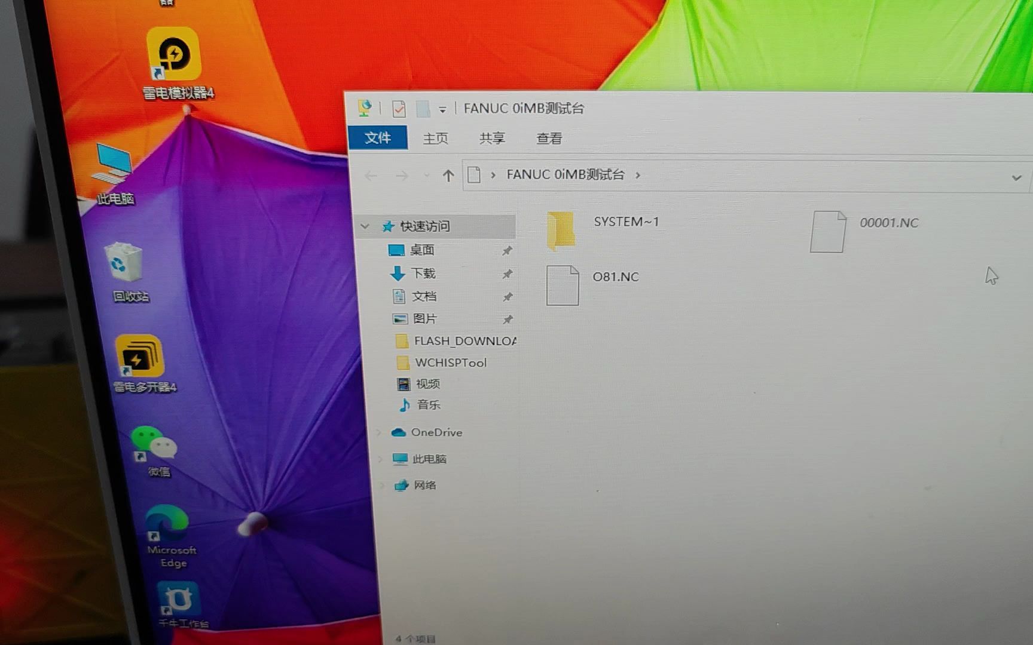This screenshot has width=1033, height=645.
Task: Unpin 桌面 from Quick Access
Action: [x=508, y=251]
